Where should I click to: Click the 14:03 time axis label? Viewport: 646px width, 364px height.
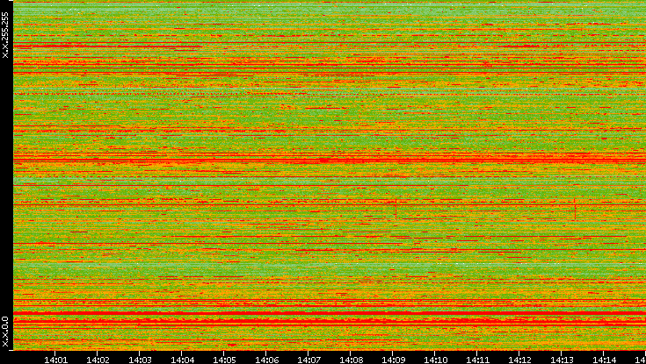click(x=140, y=360)
